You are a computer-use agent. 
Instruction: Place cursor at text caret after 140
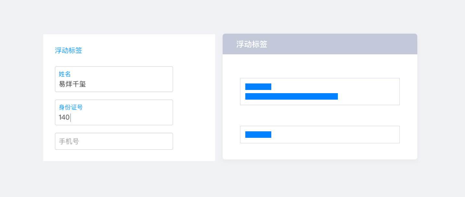[71, 117]
